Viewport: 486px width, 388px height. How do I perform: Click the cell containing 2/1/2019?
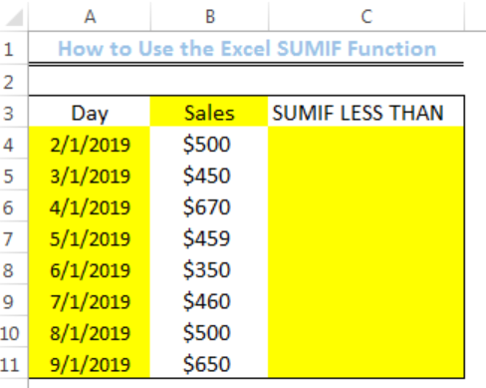coord(90,144)
